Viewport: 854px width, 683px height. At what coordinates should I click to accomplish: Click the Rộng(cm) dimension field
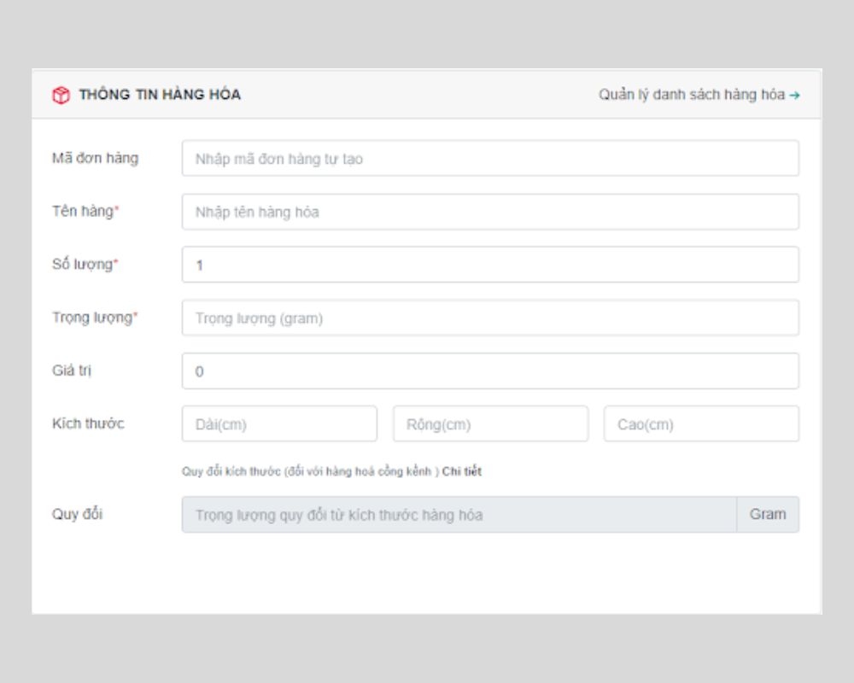point(491,423)
